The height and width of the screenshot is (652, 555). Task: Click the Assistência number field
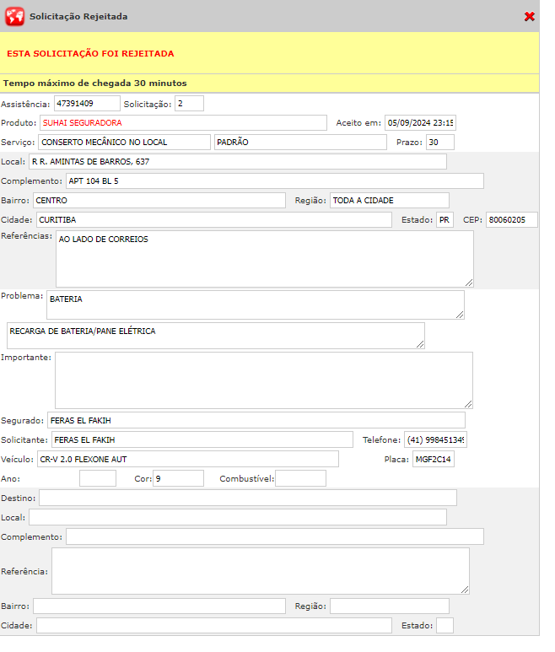(87, 104)
